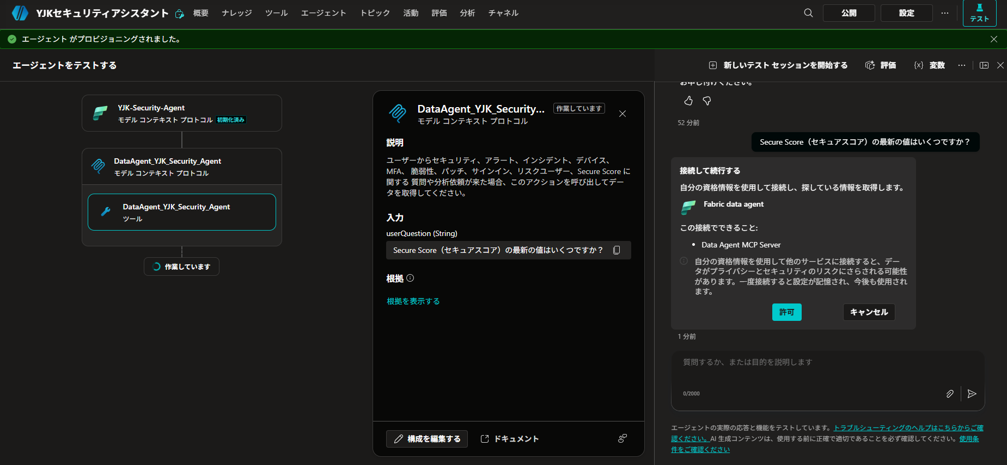The width and height of the screenshot is (1007, 465).
Task: Go to the トピック tab
Action: [x=375, y=13]
